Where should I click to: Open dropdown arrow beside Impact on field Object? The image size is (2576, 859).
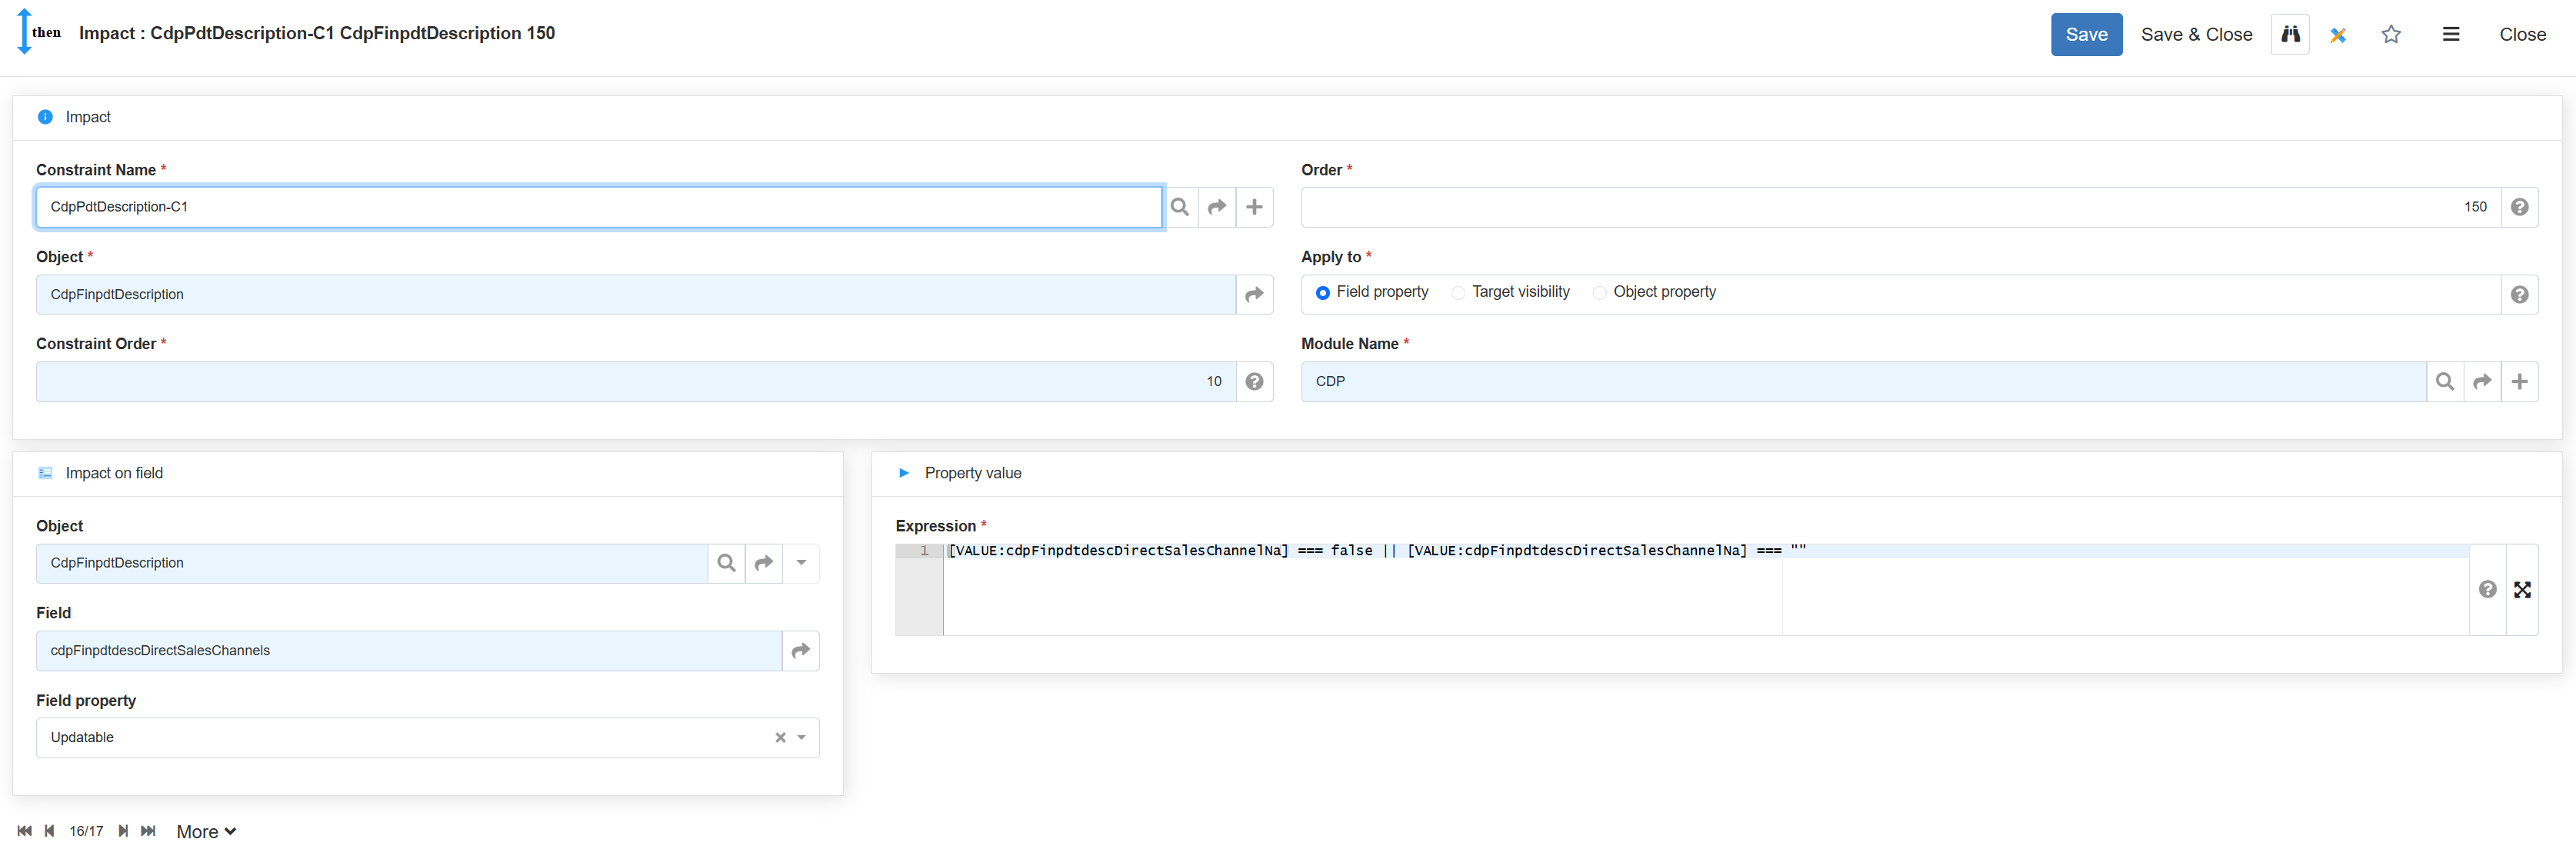click(801, 563)
